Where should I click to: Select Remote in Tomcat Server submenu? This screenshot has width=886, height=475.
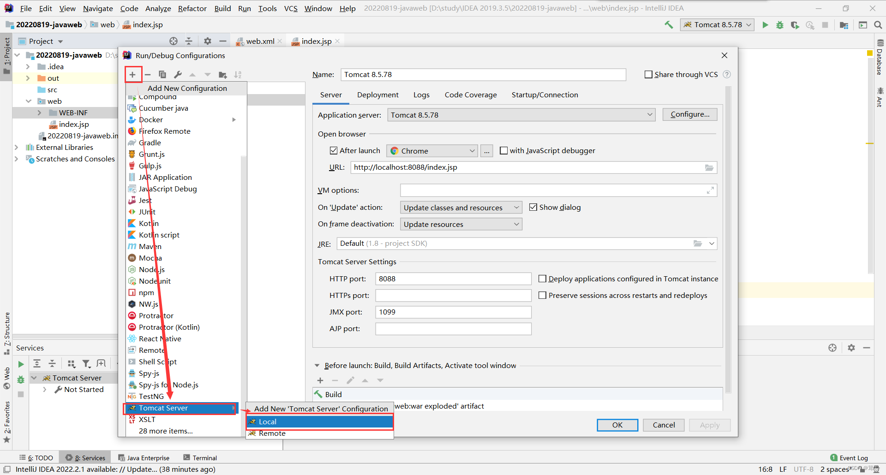pos(320,433)
